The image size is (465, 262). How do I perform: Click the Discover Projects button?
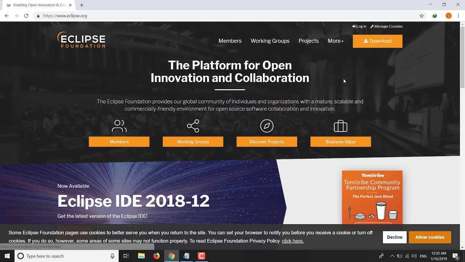[x=267, y=142]
